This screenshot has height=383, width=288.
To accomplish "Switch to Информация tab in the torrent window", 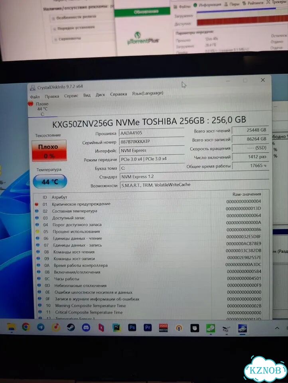I will pos(207,5).
